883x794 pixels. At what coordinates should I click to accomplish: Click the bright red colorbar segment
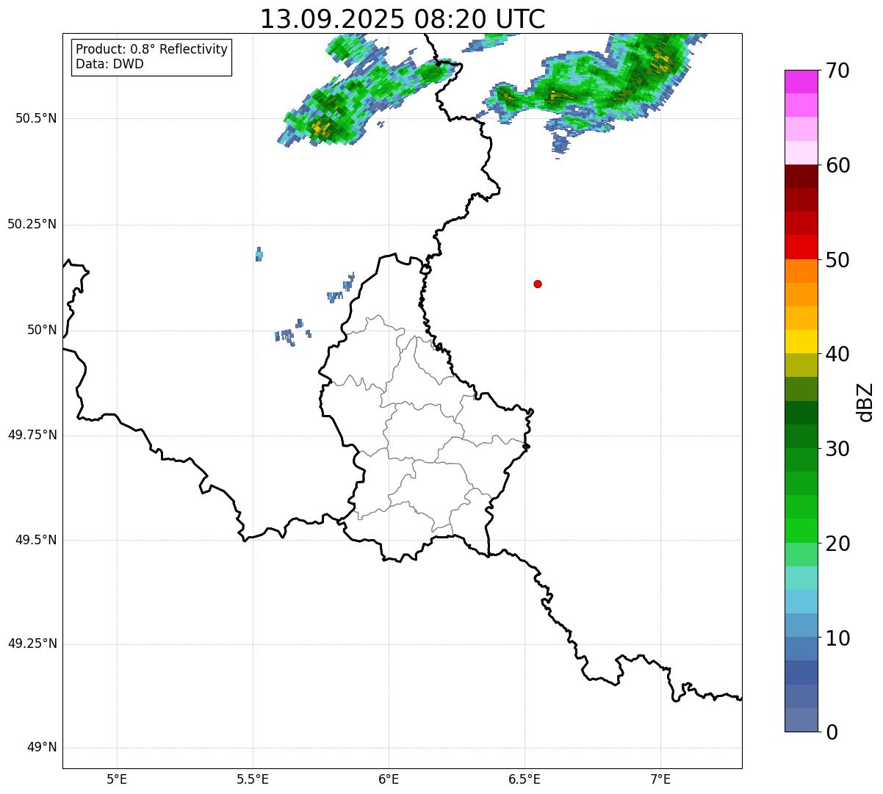point(801,247)
